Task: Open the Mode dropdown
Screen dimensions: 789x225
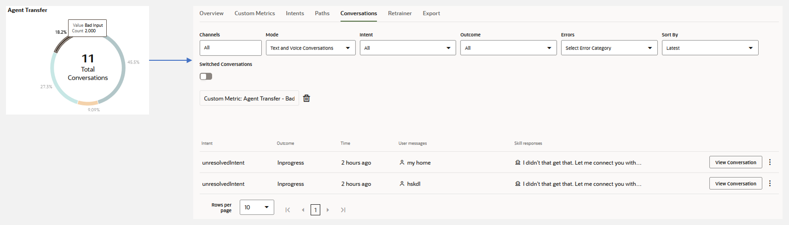Action: coord(310,48)
